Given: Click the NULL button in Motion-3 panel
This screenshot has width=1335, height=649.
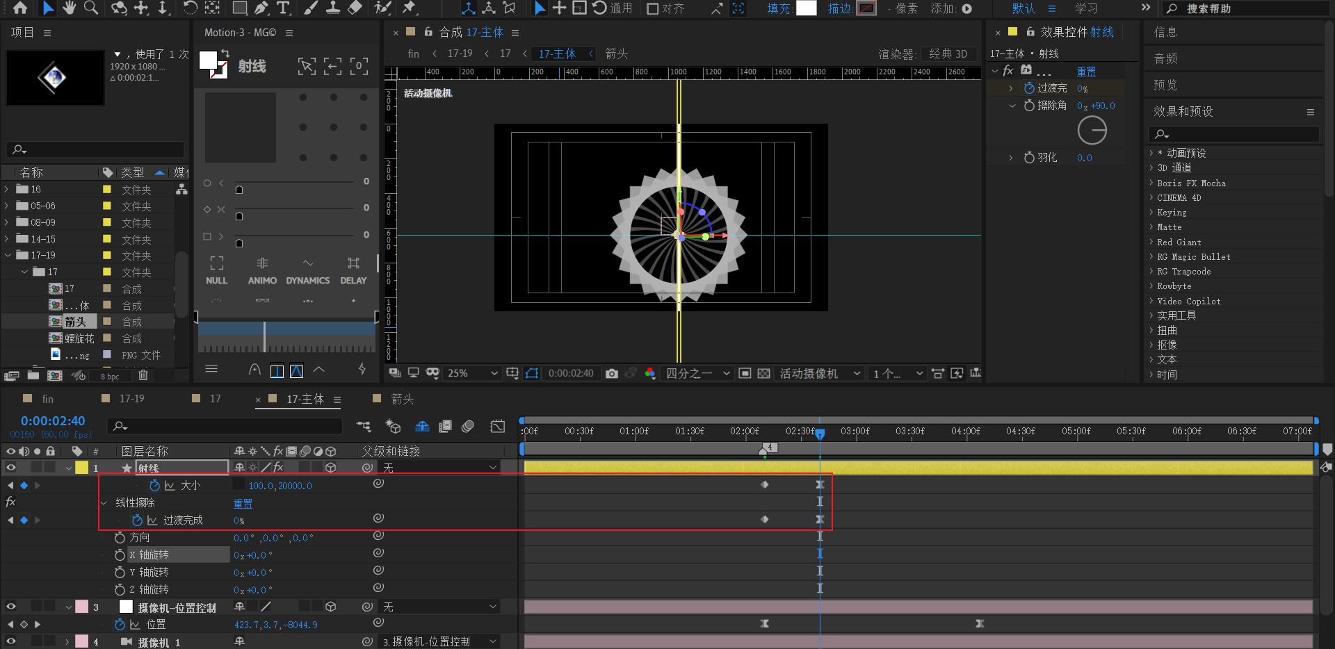Looking at the screenshot, I should pyautogui.click(x=217, y=270).
